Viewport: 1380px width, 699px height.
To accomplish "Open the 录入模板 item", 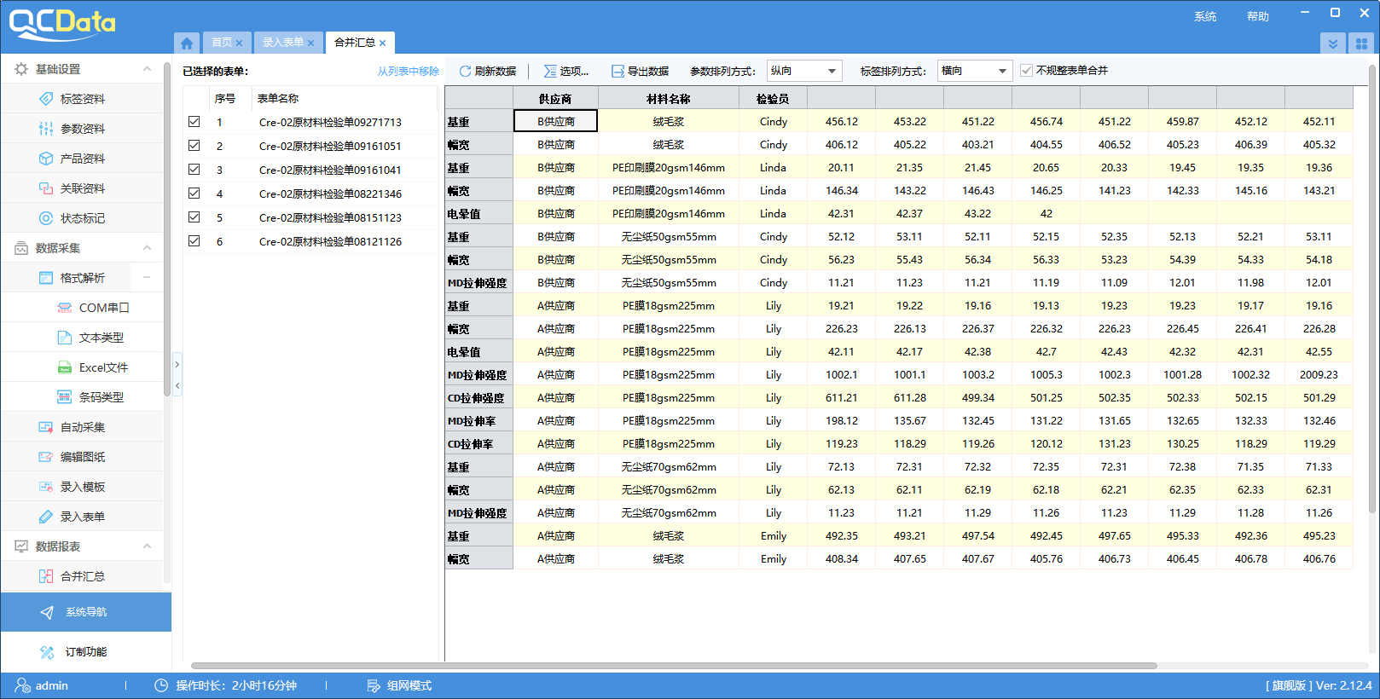I will coord(82,487).
